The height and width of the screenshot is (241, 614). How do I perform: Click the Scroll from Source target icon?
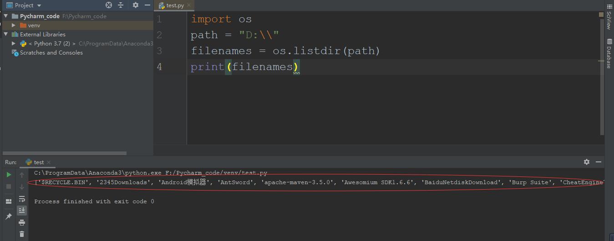click(109, 5)
